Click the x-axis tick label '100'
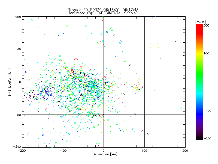 (x=144, y=151)
